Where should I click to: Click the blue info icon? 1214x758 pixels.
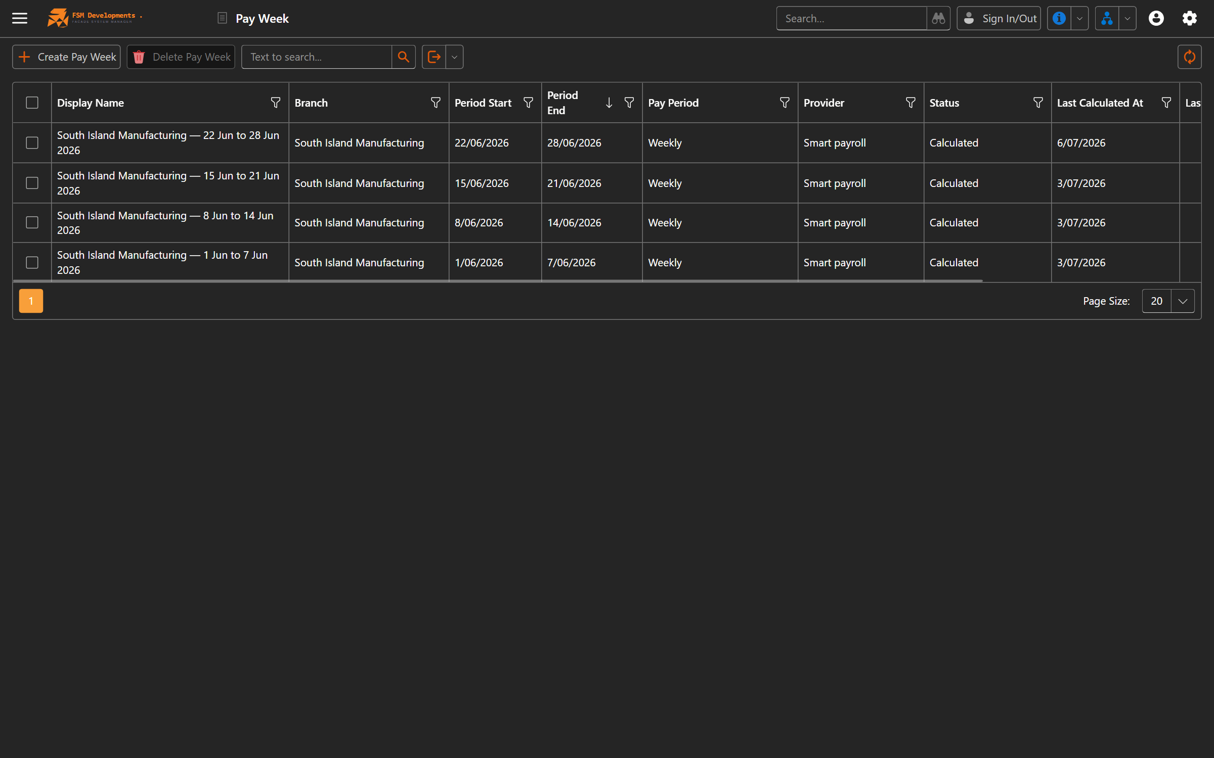point(1059,19)
